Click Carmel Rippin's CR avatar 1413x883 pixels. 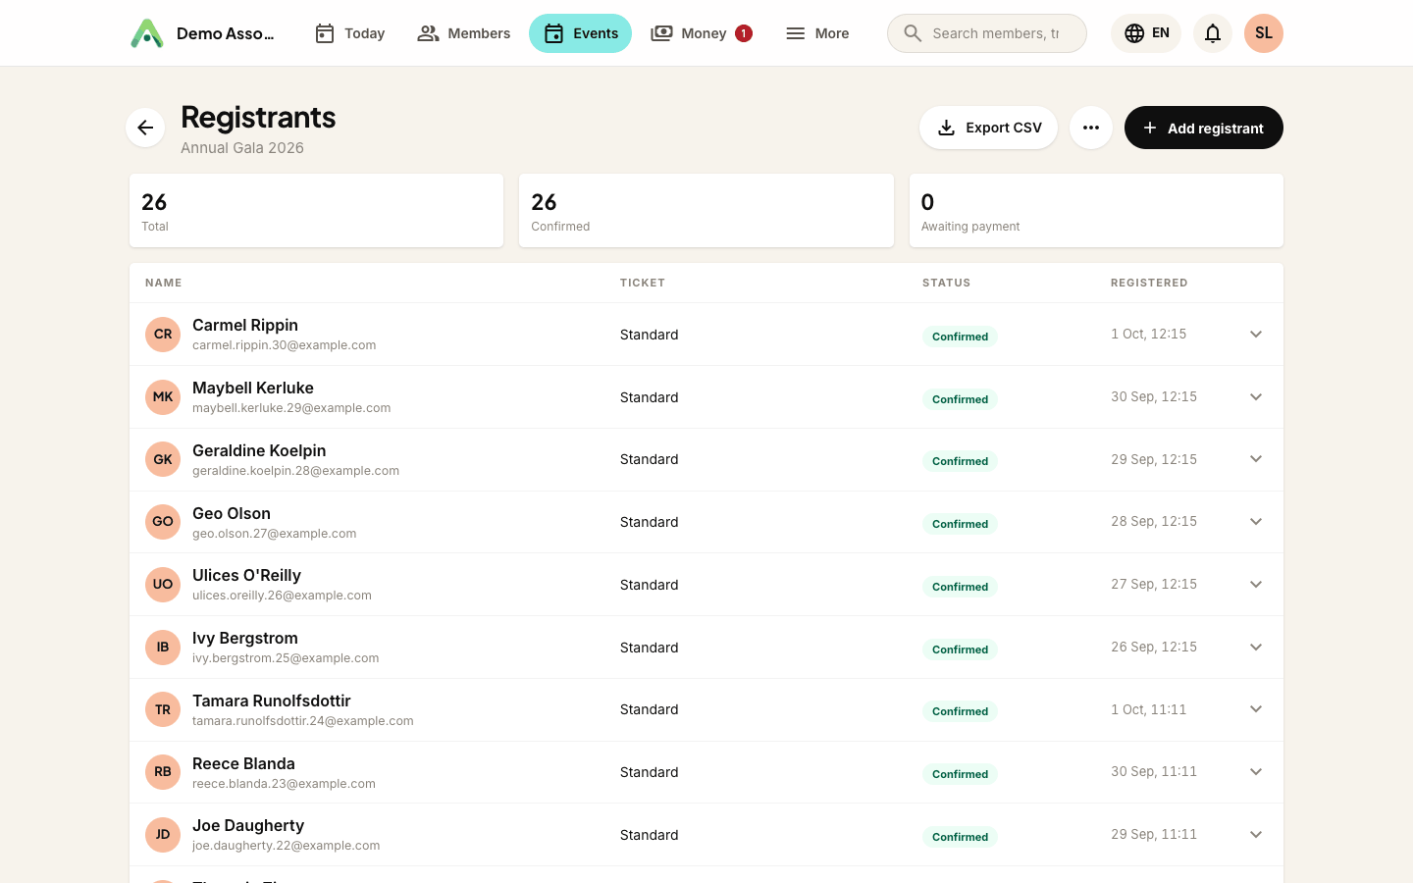click(163, 335)
